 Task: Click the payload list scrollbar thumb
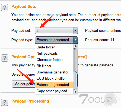pyautogui.click(x=76, y=80)
